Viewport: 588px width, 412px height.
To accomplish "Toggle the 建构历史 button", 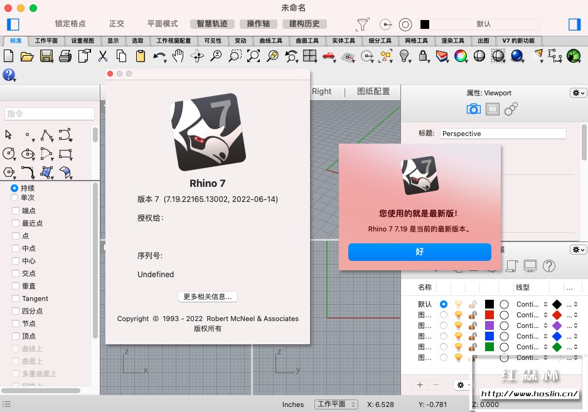I will pos(304,24).
